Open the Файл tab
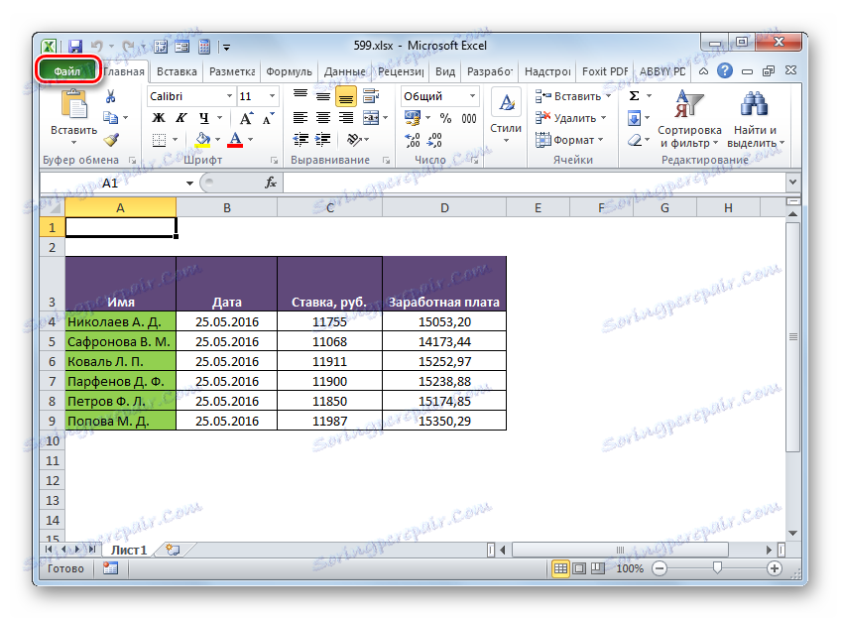 pos(67,70)
